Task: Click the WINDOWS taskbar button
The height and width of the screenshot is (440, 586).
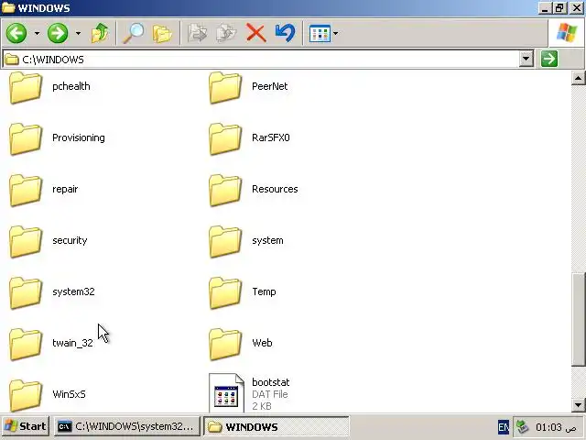Action: click(x=277, y=427)
